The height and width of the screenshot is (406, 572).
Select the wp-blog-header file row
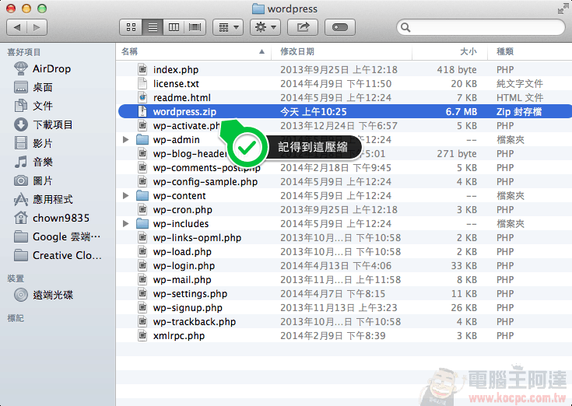pyautogui.click(x=344, y=154)
